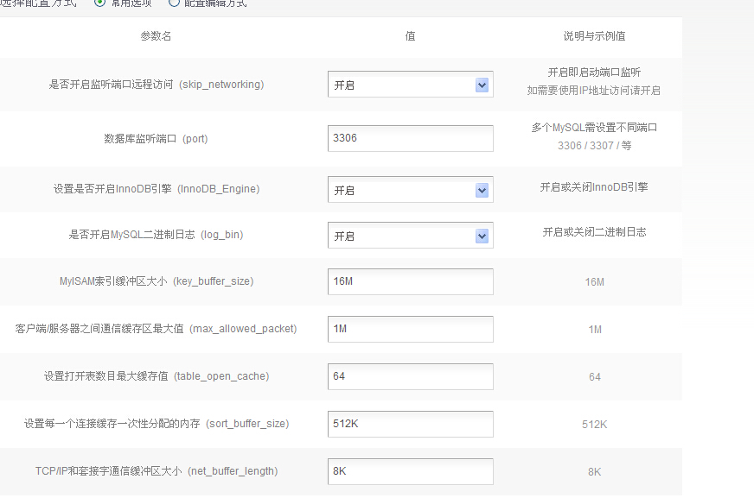Select the table_open_cache input with 64
This screenshot has height=498, width=754.
pos(410,376)
